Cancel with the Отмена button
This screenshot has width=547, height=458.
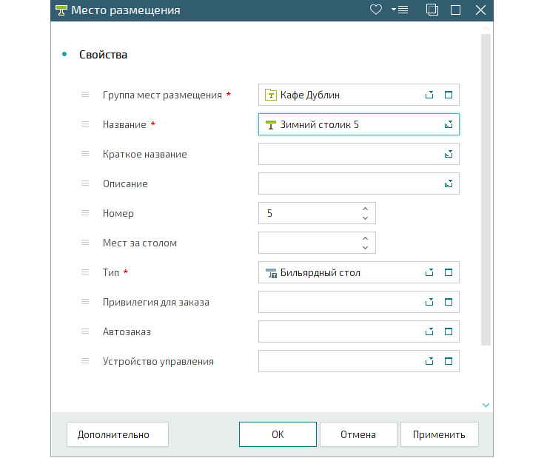pos(358,434)
